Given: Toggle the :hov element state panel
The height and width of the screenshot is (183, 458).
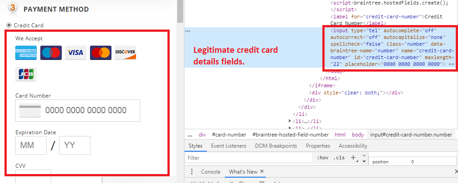Looking at the screenshot, I should click(x=322, y=157).
